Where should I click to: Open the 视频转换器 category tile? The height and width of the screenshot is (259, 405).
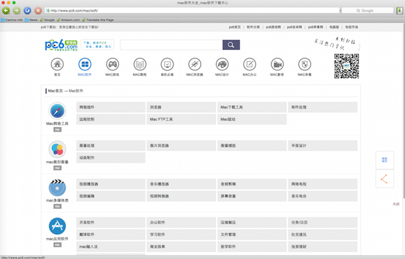click(182, 196)
